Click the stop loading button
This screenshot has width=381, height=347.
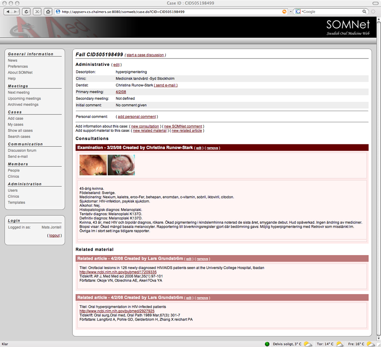pyautogui.click(x=37, y=12)
